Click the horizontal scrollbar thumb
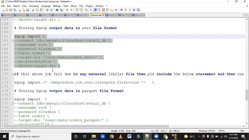Image resolution: width=249 pixels, height=140 pixels. [86, 126]
